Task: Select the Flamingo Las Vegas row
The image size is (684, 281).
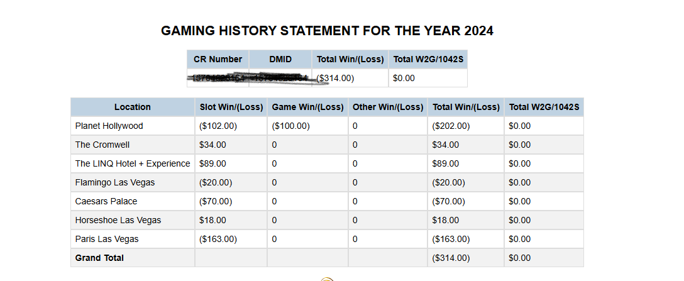Action: pos(115,182)
